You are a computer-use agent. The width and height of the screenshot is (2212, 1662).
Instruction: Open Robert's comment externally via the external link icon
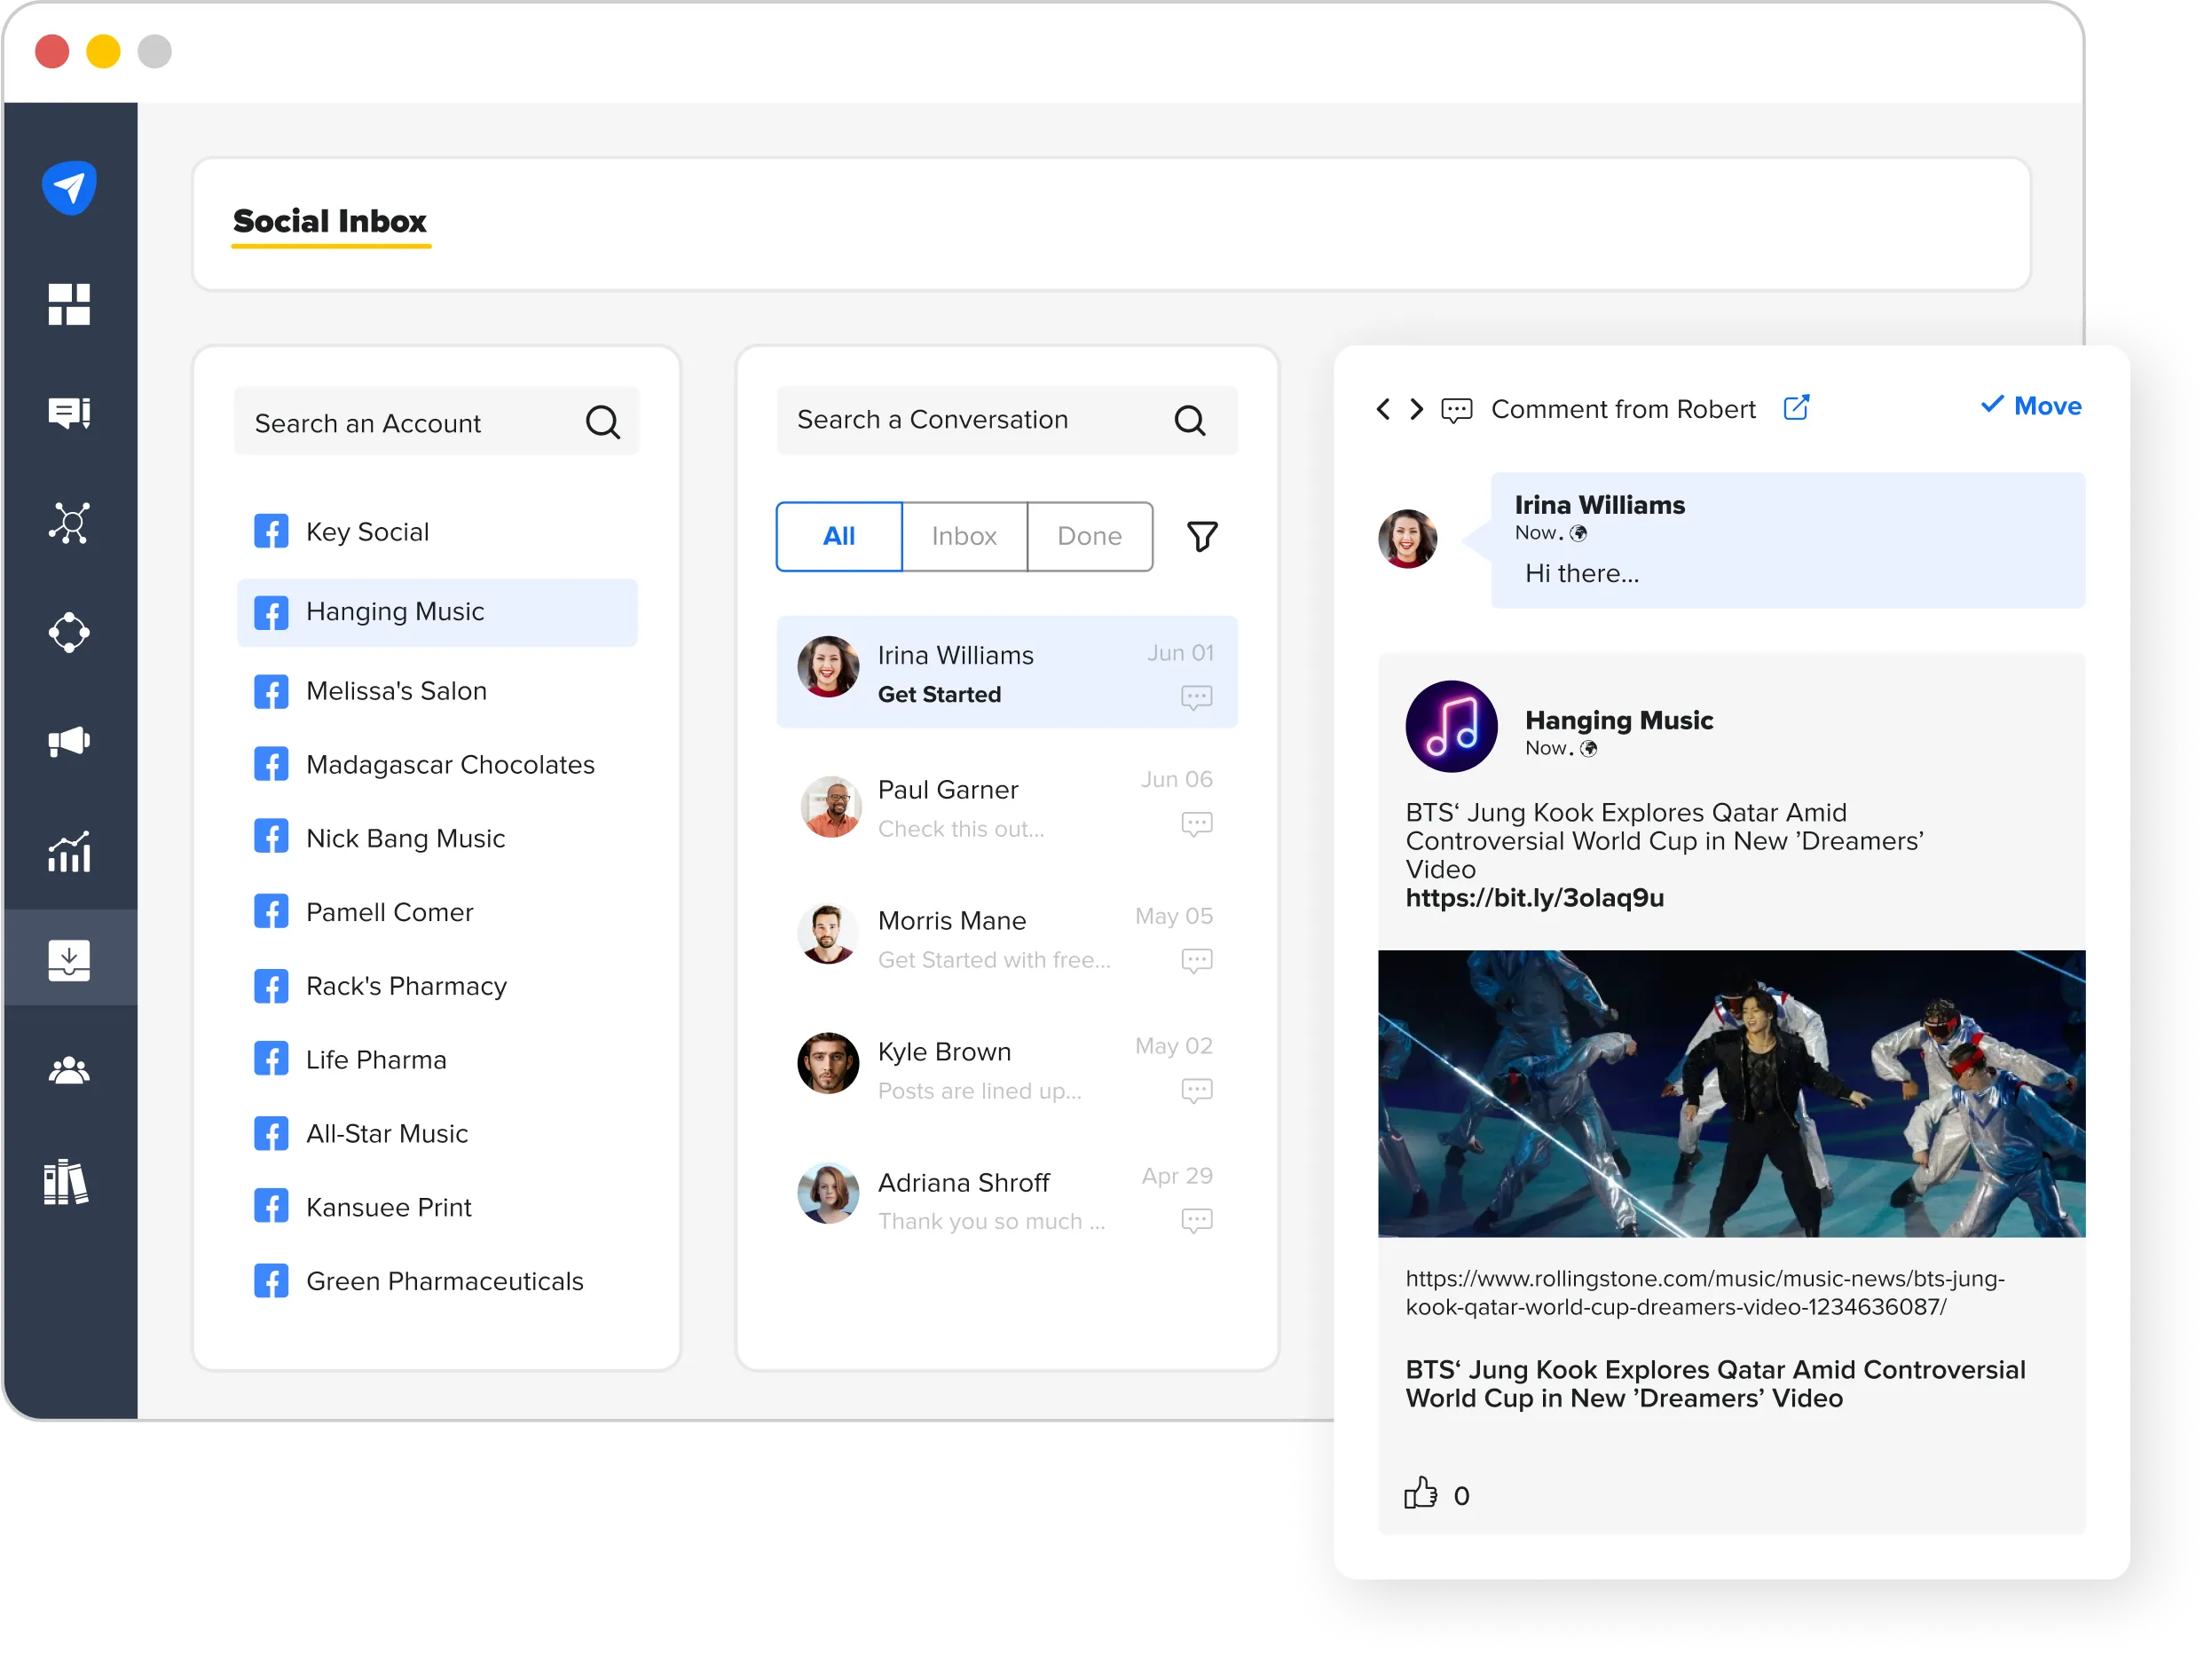coord(1797,408)
